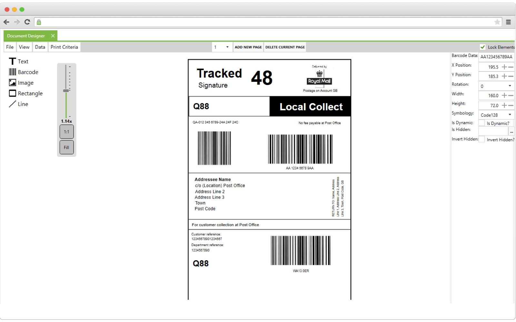Select Tracked heading on label
This screenshot has width=516, height=322.
tap(219, 73)
